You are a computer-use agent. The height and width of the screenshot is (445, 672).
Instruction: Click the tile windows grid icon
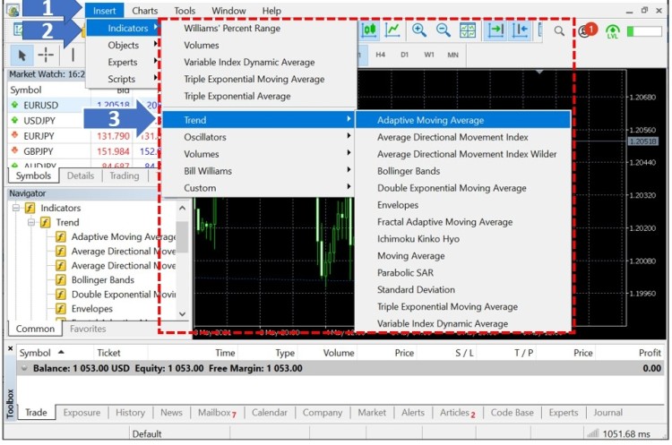tap(467, 30)
